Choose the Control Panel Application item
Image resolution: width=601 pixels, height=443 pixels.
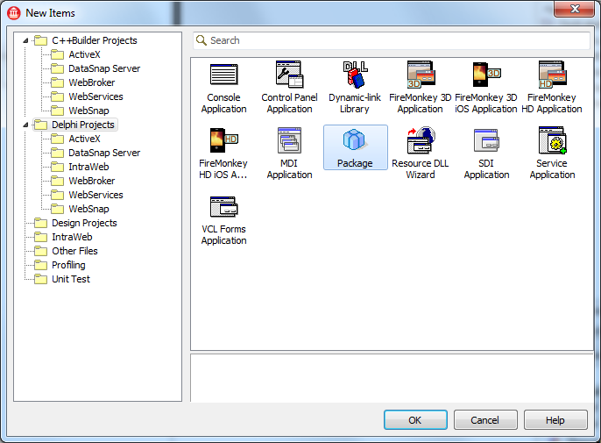tap(289, 88)
